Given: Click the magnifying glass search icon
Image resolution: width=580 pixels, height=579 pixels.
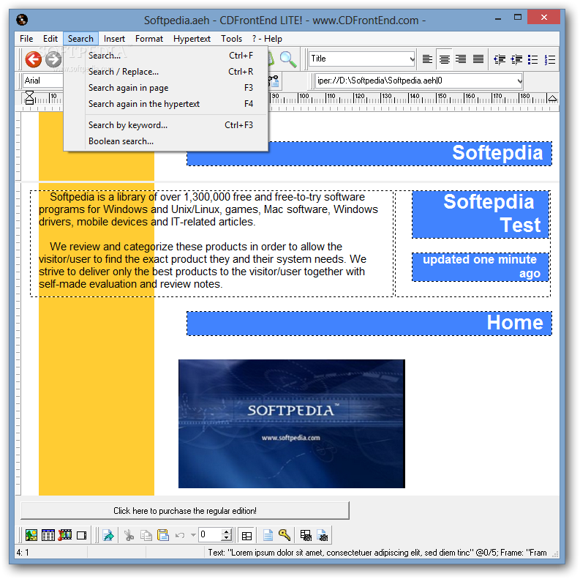Looking at the screenshot, I should tap(287, 59).
